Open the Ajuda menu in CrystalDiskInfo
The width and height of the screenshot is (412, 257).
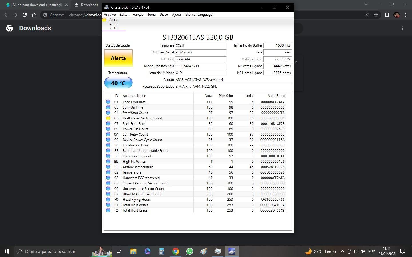coord(176,15)
